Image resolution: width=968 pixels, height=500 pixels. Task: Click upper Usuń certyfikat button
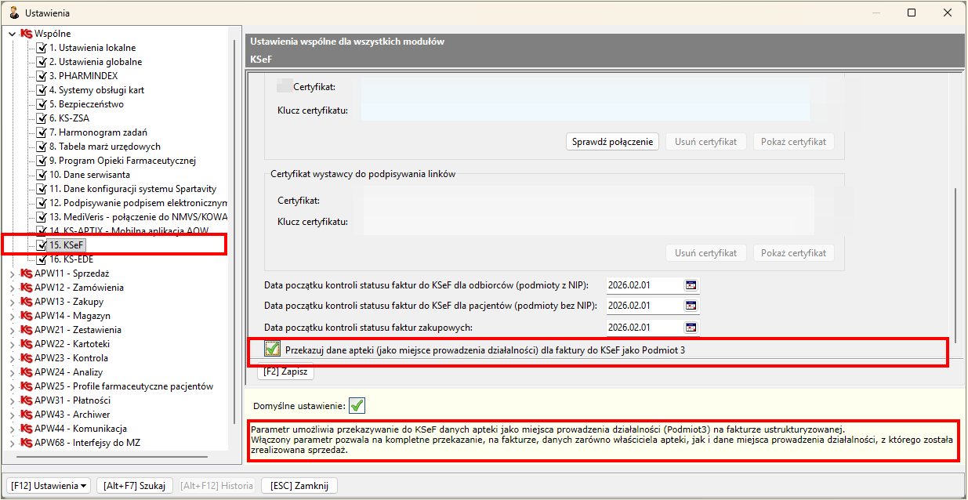point(706,142)
